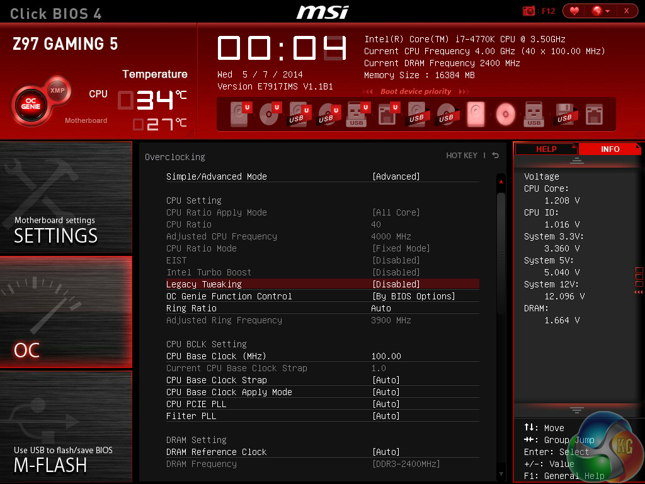Click the CPU Core 1.208 V reading
The height and width of the screenshot is (484, 645).
(562, 200)
